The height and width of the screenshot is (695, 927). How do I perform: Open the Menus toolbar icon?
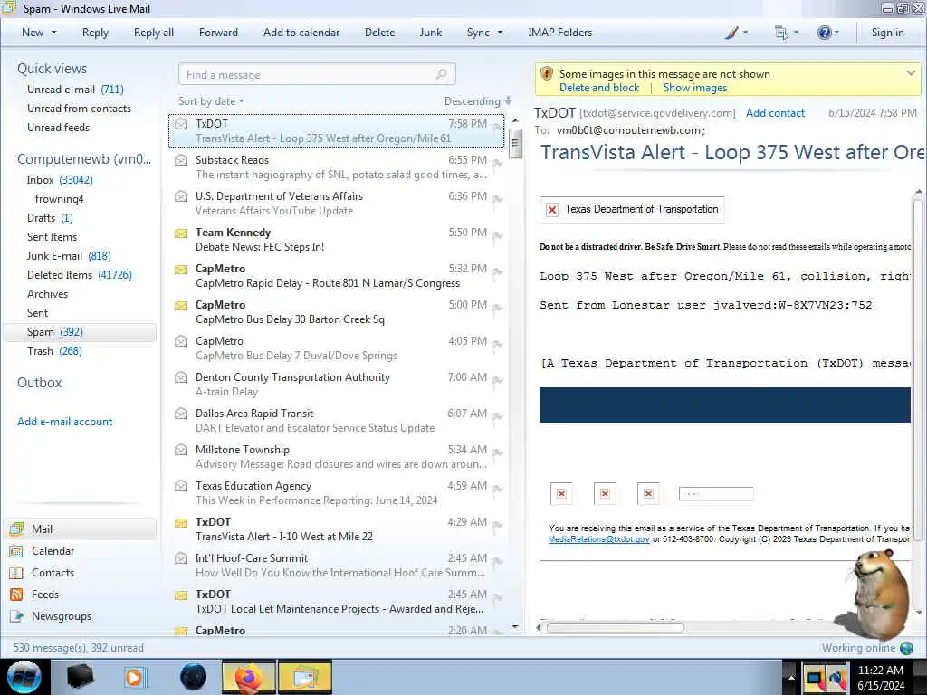pyautogui.click(x=781, y=33)
